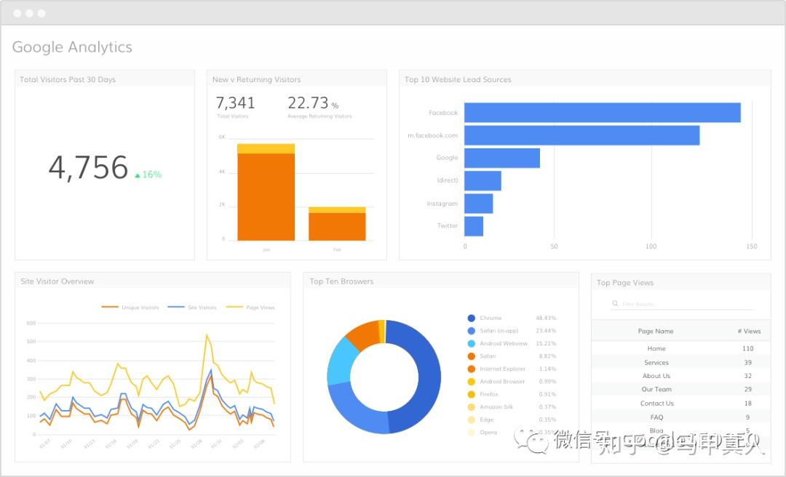Click the 7,341 total visitors figure
The image size is (786, 477).
235,103
